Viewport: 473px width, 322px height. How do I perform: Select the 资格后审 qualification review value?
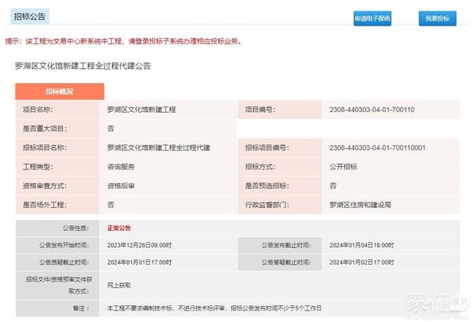[x=121, y=185]
